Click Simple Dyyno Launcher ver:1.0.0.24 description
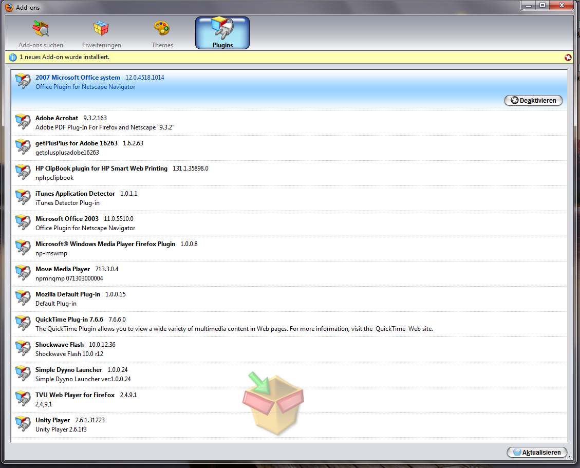Screen dimensions: 580x468 tap(83, 379)
